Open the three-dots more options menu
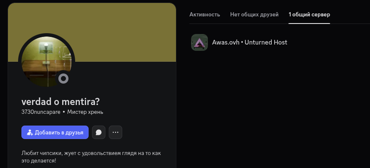This screenshot has height=168, width=370. tap(115, 132)
